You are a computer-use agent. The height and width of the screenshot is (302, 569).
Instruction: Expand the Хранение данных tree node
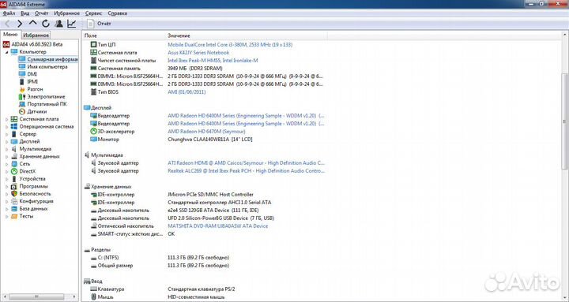(x=6, y=156)
